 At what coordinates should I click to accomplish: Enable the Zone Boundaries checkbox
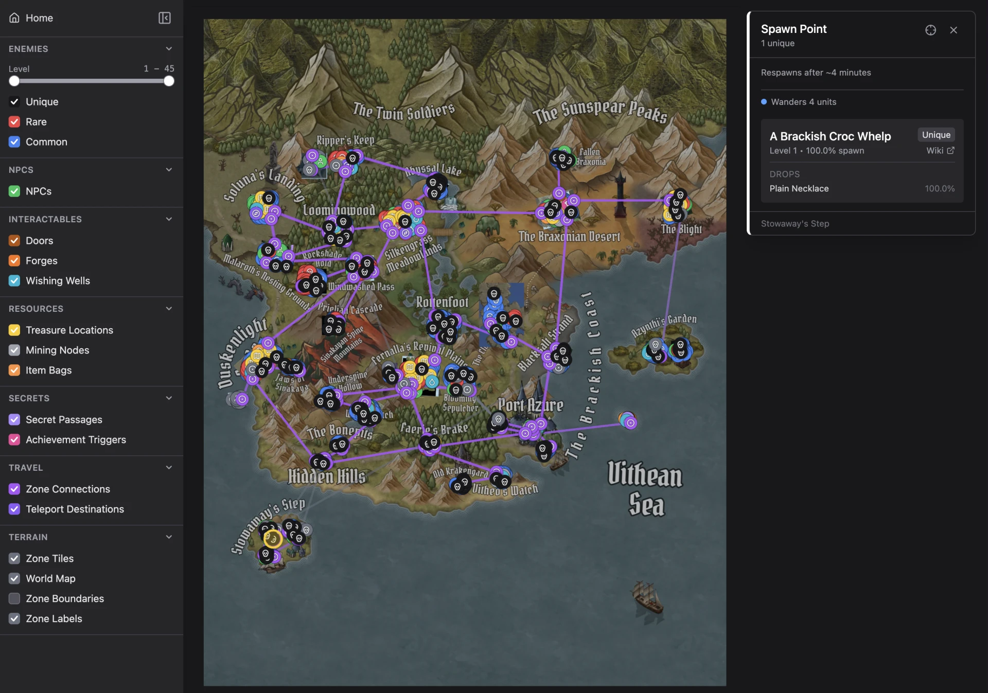pyautogui.click(x=14, y=599)
